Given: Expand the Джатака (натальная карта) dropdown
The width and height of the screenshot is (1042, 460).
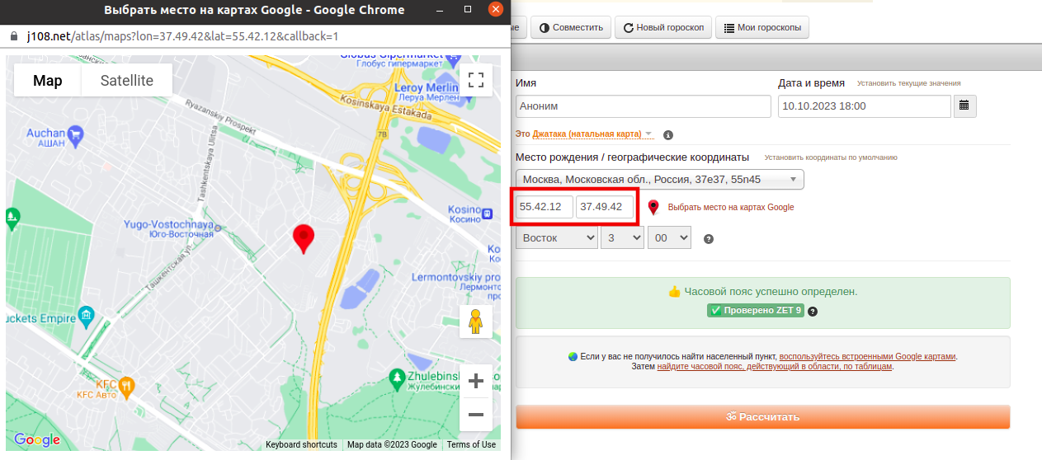Looking at the screenshot, I should coord(592,134).
